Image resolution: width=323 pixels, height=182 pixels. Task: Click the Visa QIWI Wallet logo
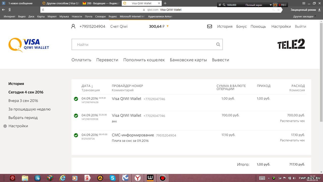click(x=29, y=45)
